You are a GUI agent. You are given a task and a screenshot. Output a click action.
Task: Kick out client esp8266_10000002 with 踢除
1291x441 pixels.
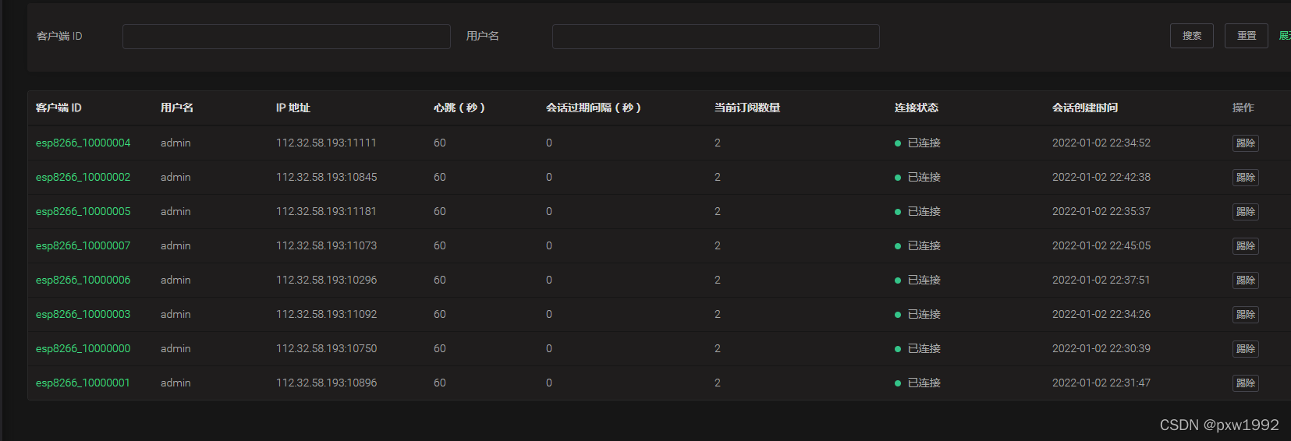pyautogui.click(x=1245, y=178)
